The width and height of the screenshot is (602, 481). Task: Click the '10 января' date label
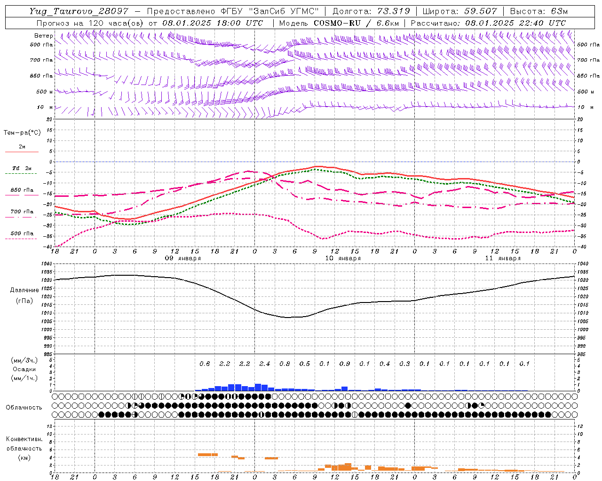click(x=343, y=258)
